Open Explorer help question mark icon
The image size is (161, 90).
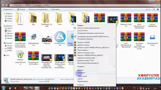(x=158, y=9)
